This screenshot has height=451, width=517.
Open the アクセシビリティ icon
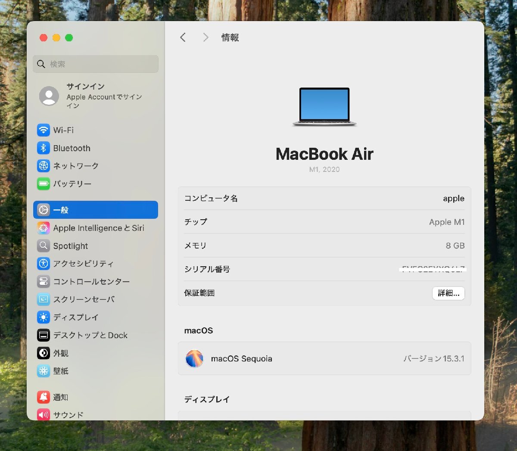pos(44,264)
